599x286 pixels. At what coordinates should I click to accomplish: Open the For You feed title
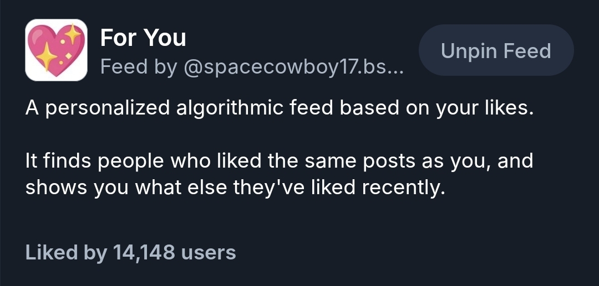pos(143,38)
